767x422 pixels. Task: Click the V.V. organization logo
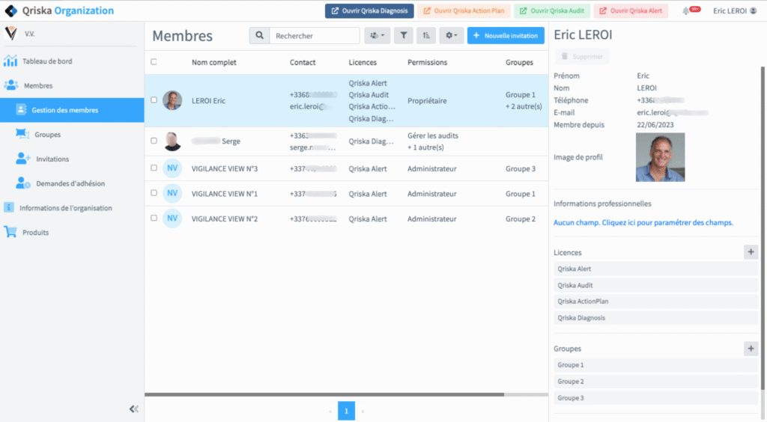click(10, 33)
